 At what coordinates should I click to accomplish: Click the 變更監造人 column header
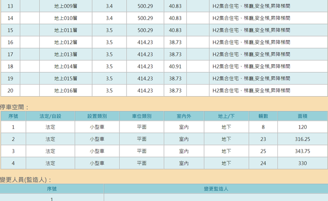[x=216, y=189]
